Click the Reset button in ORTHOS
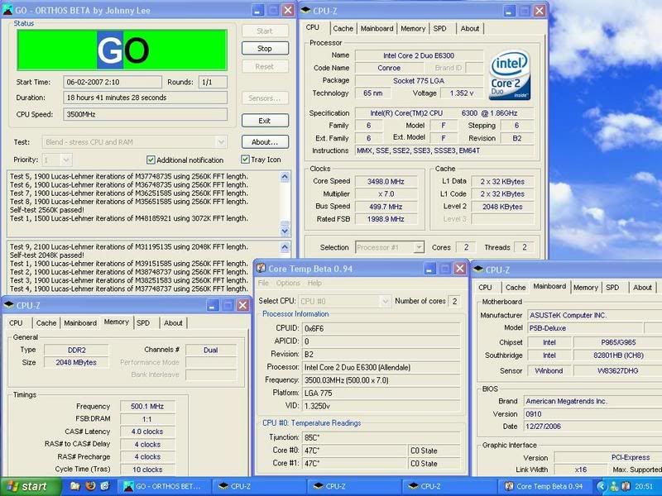Image resolution: width=662 pixels, height=496 pixels. (265, 67)
